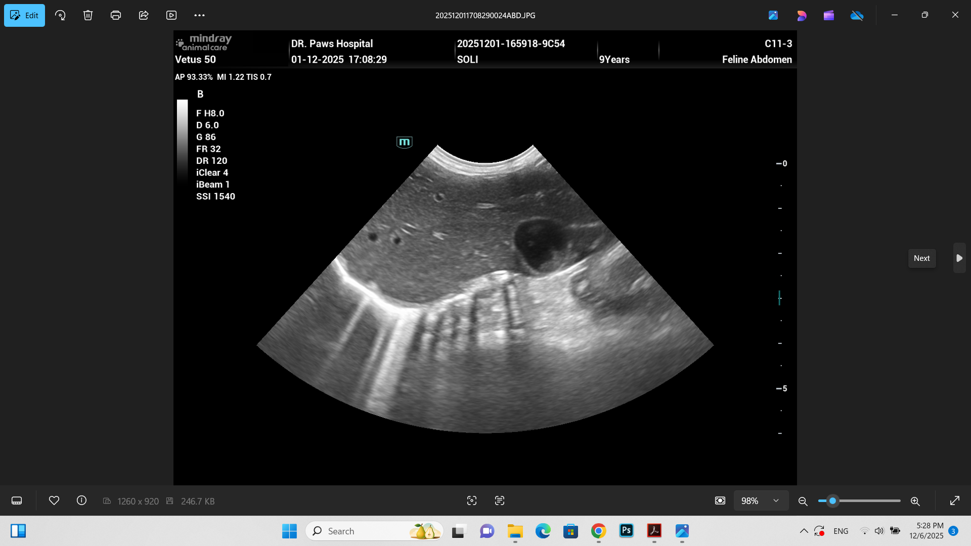Enter full screen view
This screenshot has width=971, height=546.
[x=955, y=500]
